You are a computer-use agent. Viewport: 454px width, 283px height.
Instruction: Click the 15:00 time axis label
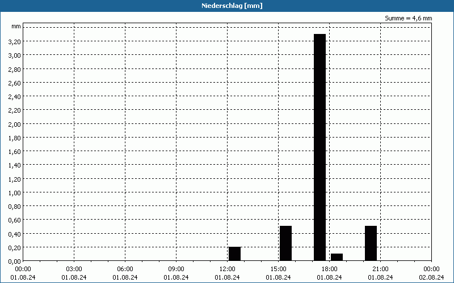[x=278, y=269]
